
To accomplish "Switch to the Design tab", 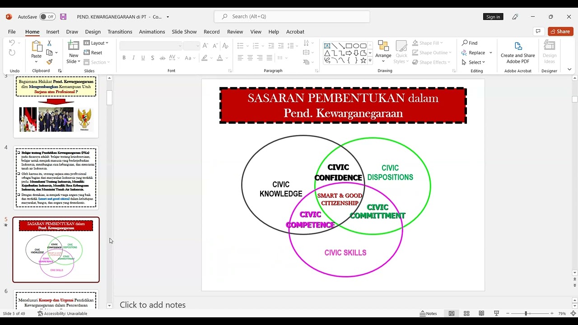I will coord(93,32).
